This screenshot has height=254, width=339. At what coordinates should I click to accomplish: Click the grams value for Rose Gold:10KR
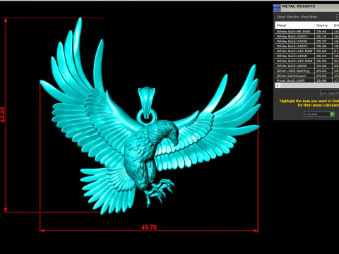pos(321,80)
